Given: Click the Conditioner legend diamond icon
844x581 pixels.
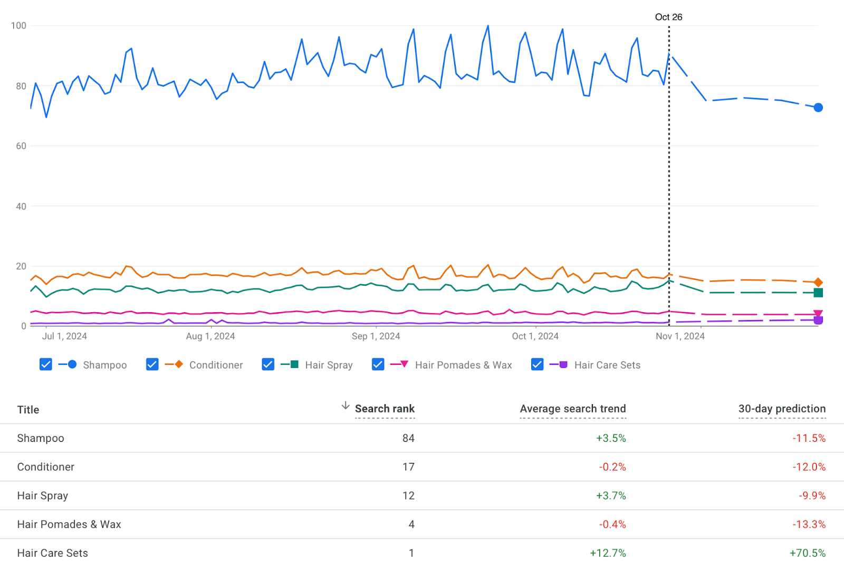Looking at the screenshot, I should coord(178,364).
